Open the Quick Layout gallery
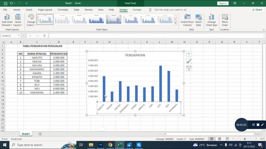 [x=18, y=20]
